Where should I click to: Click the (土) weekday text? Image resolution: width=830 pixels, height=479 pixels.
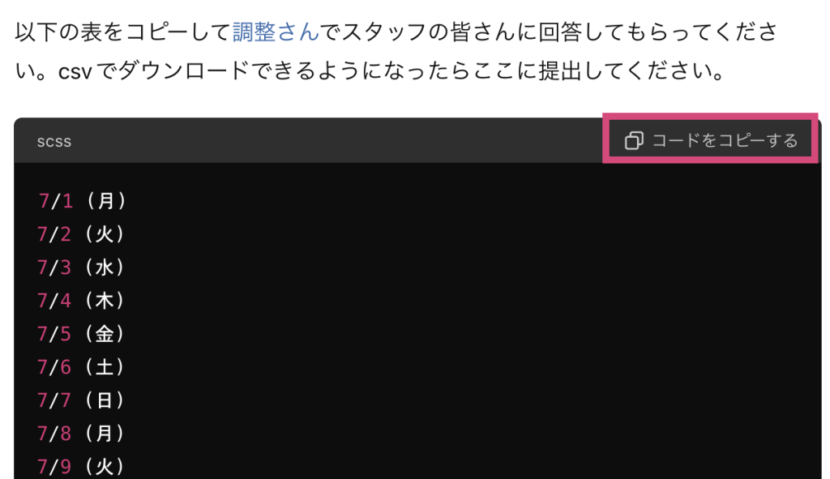pos(105,367)
